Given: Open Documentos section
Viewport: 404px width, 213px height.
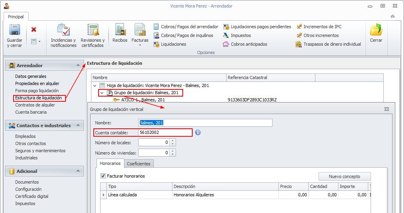Looking at the screenshot, I should [27, 182].
